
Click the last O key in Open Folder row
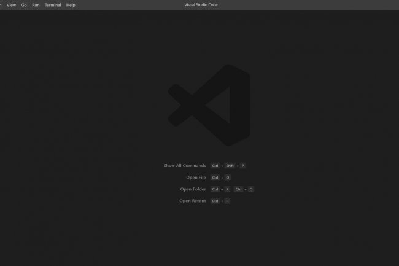250,189
